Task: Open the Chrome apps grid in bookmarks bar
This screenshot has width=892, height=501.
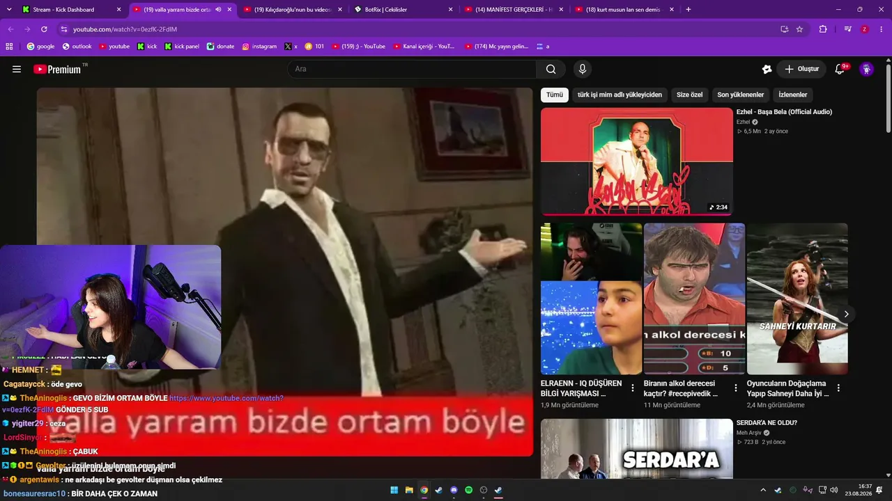Action: (9, 47)
